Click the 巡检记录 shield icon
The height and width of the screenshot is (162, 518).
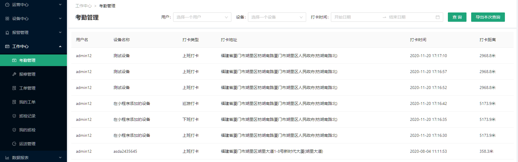click(x=14, y=116)
